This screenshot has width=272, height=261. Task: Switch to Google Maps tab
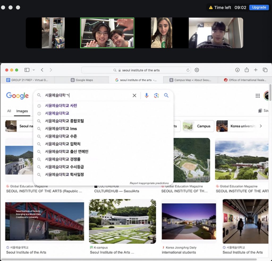pos(82,80)
